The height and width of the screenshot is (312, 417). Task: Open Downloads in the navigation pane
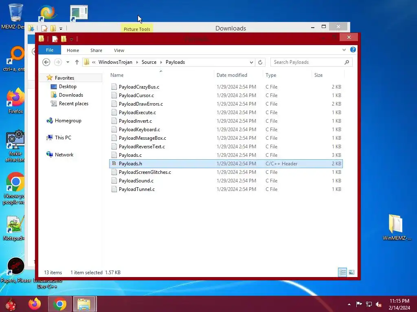71,95
